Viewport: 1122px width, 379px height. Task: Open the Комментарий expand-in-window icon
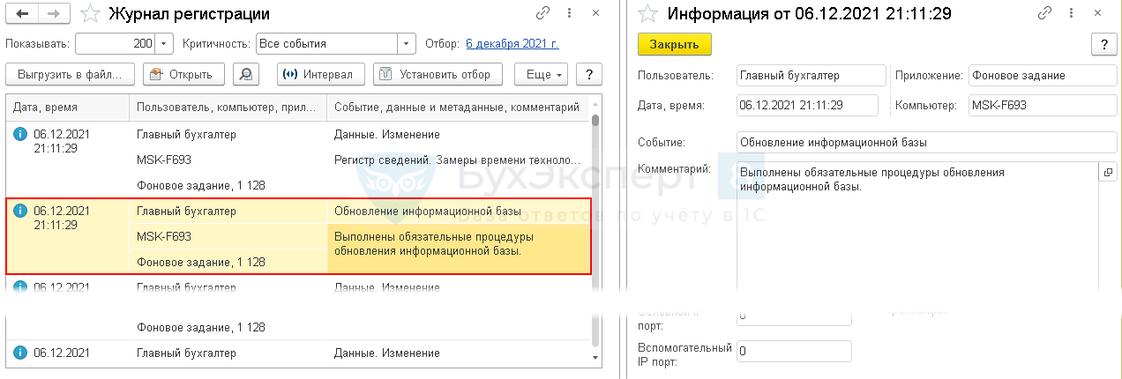tap(1108, 174)
